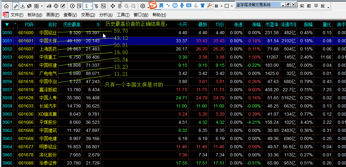This screenshot has width=346, height=167.
Task: Open the 板块(M) menu
Action: click(x=35, y=15)
